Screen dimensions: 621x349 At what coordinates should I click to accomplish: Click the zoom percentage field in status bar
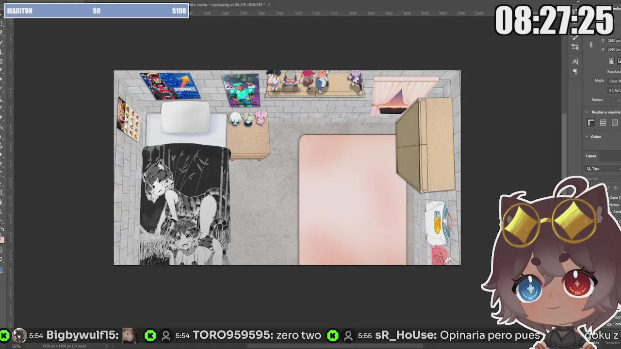[x=16, y=346]
